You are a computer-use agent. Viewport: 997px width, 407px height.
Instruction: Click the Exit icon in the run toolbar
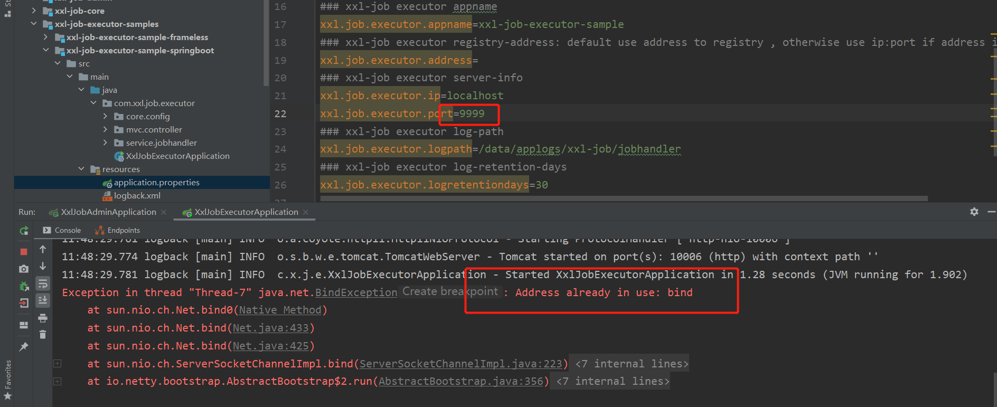[x=24, y=303]
